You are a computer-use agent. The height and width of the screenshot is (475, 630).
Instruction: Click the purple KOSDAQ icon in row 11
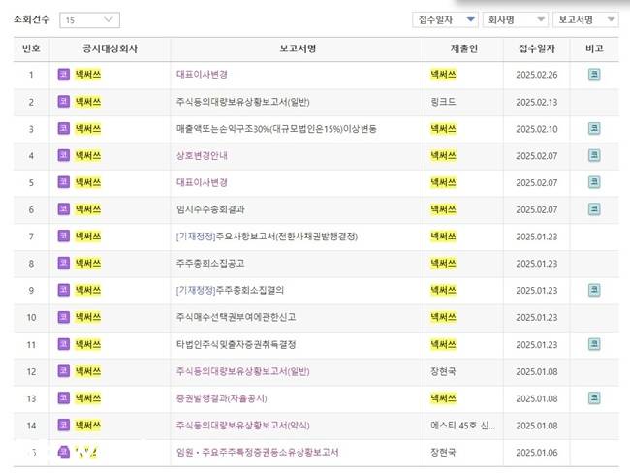point(63,344)
